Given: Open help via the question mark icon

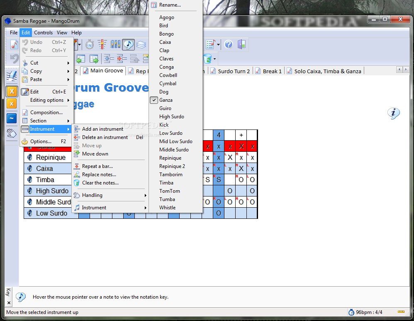Looking at the screenshot, I should tap(229, 45).
